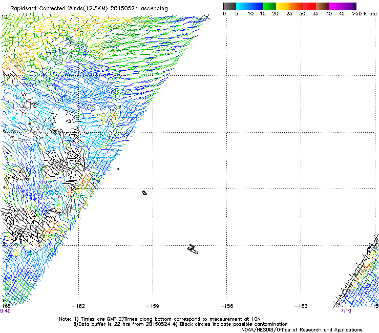Click the latitude label '4' on left axis
379x333 pixels.
pyautogui.click(x=4, y=188)
